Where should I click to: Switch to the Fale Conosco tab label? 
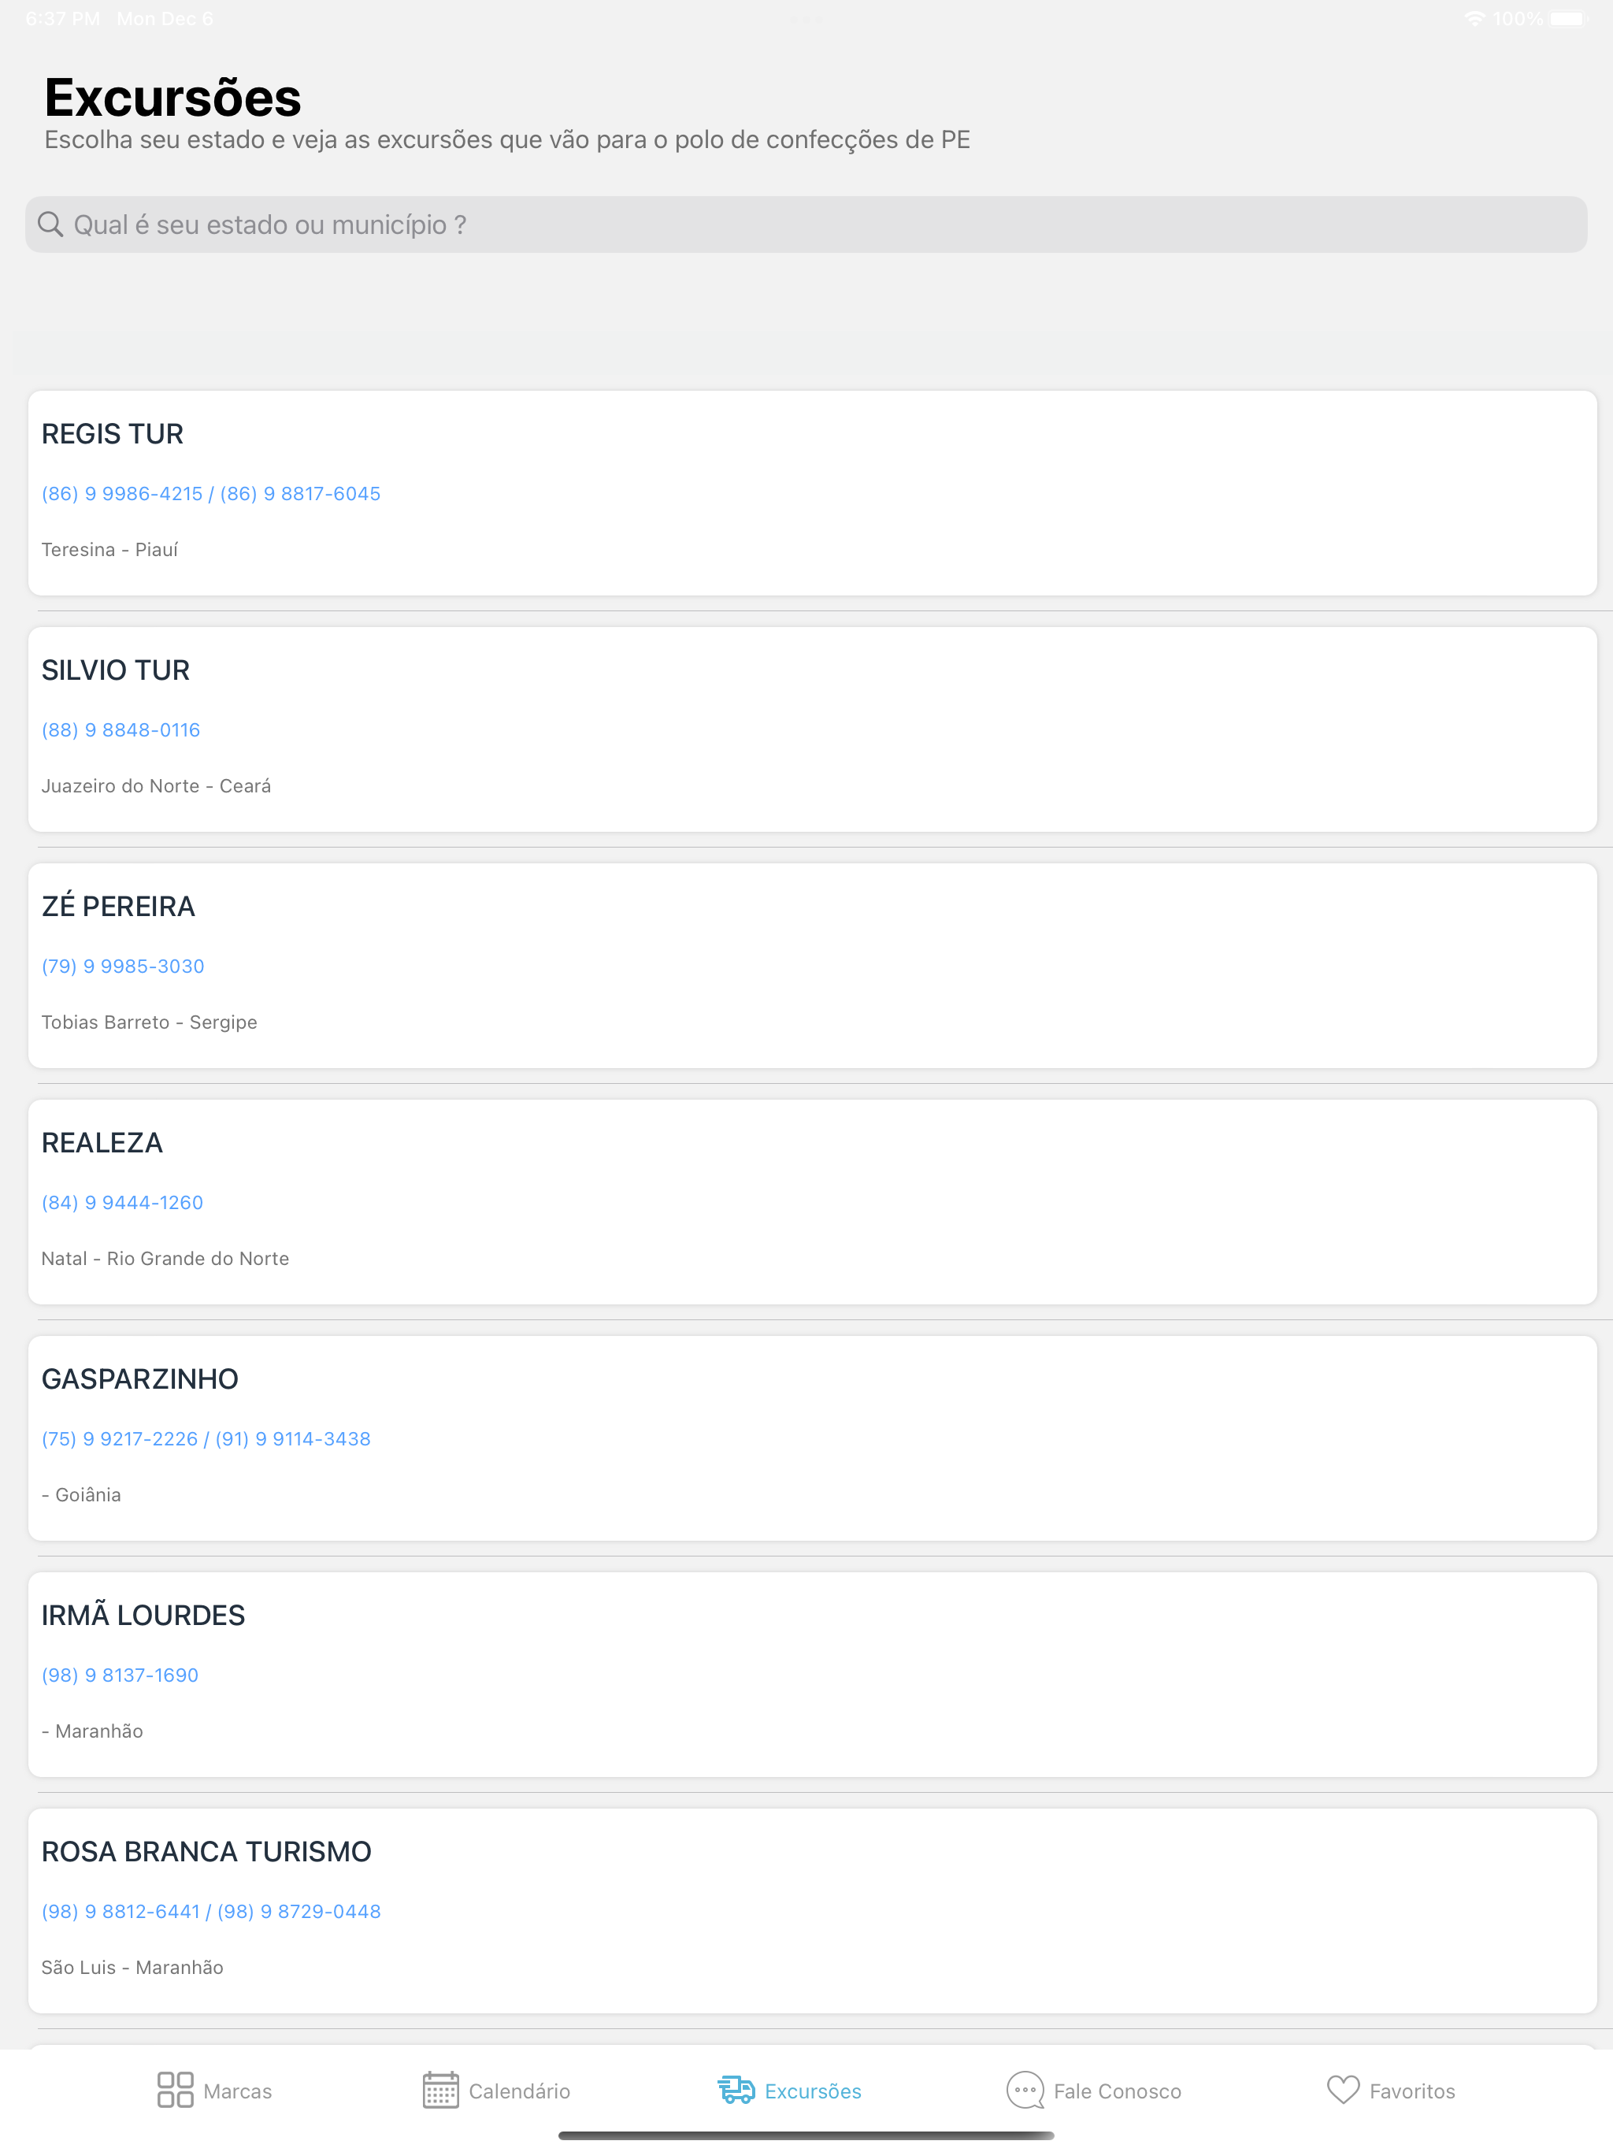1118,2091
